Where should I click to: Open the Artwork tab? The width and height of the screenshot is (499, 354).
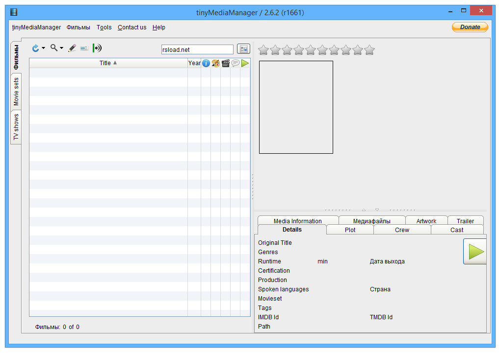pyautogui.click(x=426, y=221)
